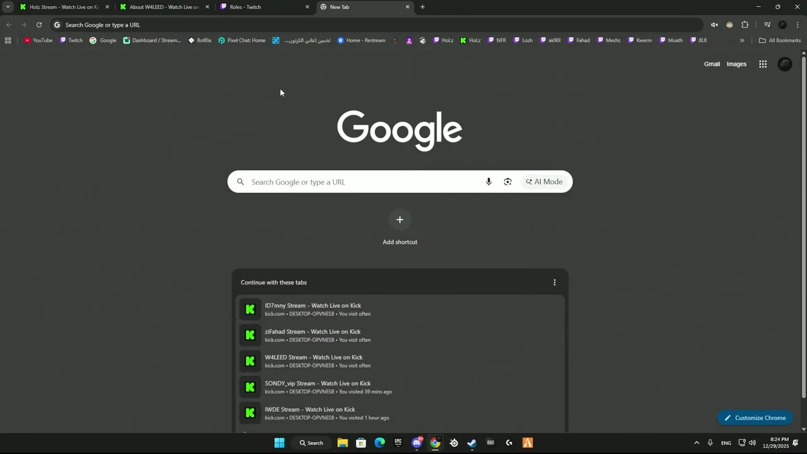Open the NFR bookmark
The width and height of the screenshot is (807, 454).
496,40
